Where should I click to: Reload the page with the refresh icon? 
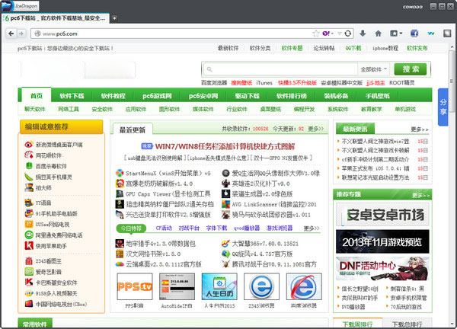(349, 34)
